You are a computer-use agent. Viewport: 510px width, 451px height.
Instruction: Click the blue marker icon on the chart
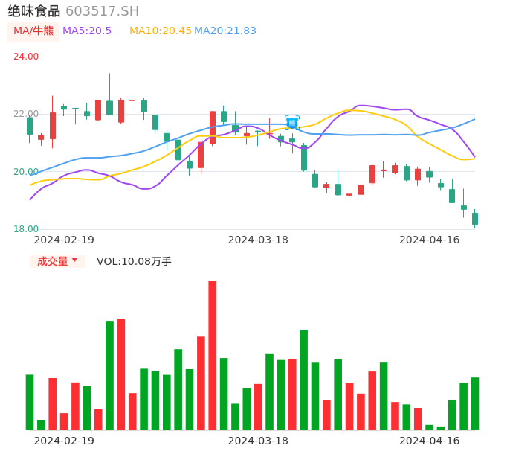[292, 123]
